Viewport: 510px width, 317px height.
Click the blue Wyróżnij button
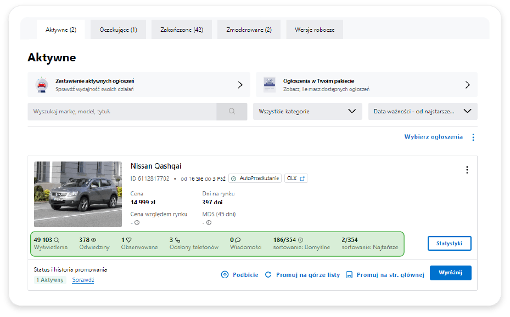pos(450,273)
